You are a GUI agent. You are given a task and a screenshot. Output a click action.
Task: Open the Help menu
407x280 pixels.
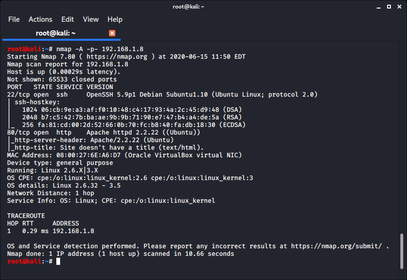(115, 19)
